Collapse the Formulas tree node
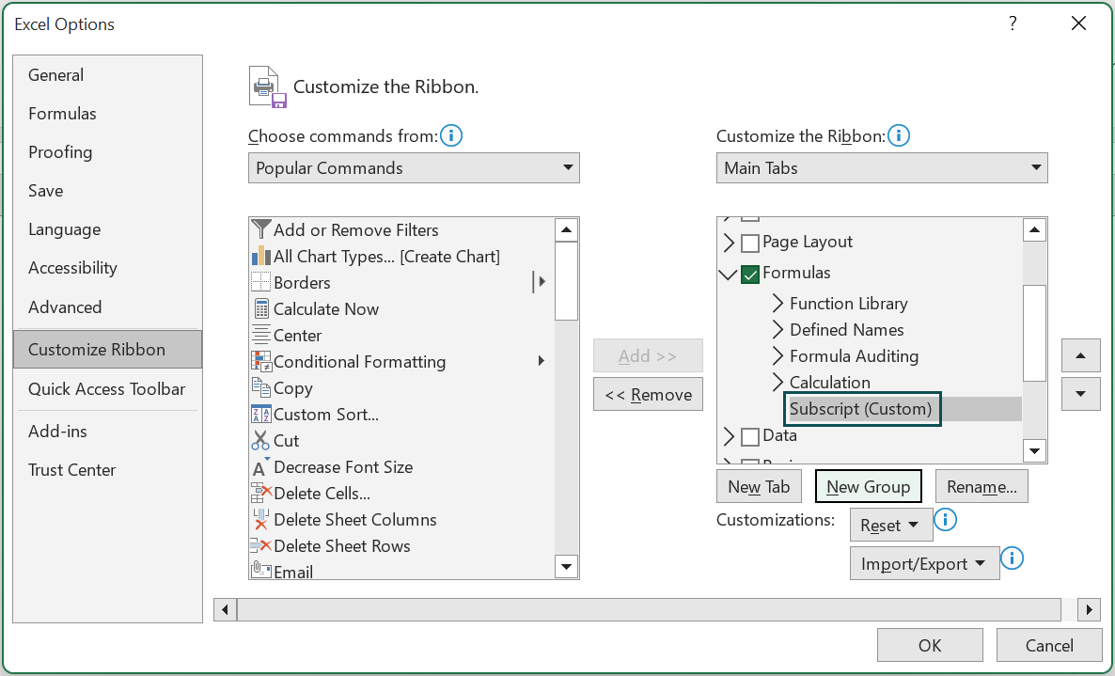1115x676 pixels. click(x=729, y=274)
